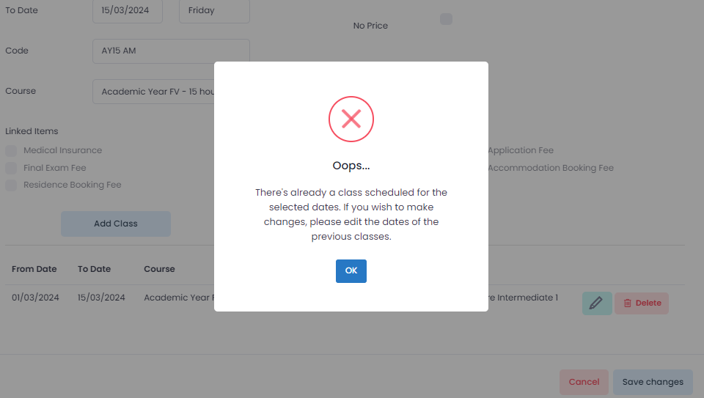Viewport: 704px width, 398px height.
Task: Click the To Date column header in the table
Action: tap(94, 269)
